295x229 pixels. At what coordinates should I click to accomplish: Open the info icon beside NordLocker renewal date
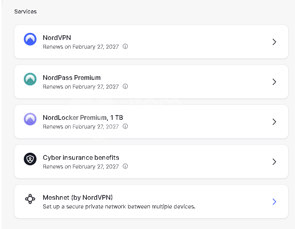pos(125,126)
